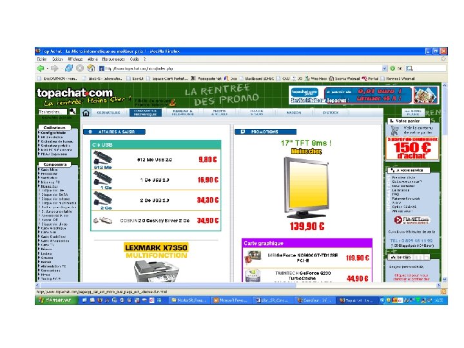Open the Fichier menu
The width and height of the screenshot is (464, 348).
(x=42, y=59)
